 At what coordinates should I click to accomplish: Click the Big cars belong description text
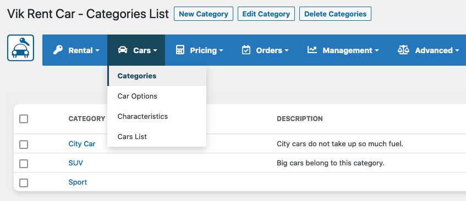click(331, 163)
